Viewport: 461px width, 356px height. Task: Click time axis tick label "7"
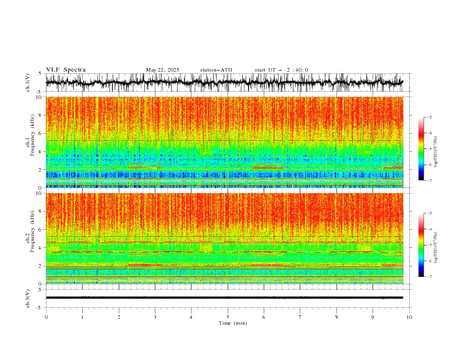(x=300, y=317)
